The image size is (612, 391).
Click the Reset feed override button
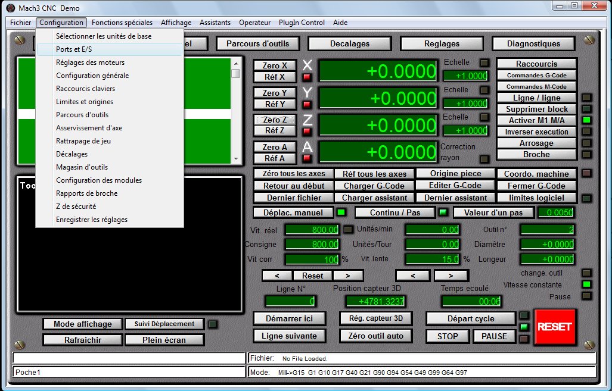tap(312, 276)
